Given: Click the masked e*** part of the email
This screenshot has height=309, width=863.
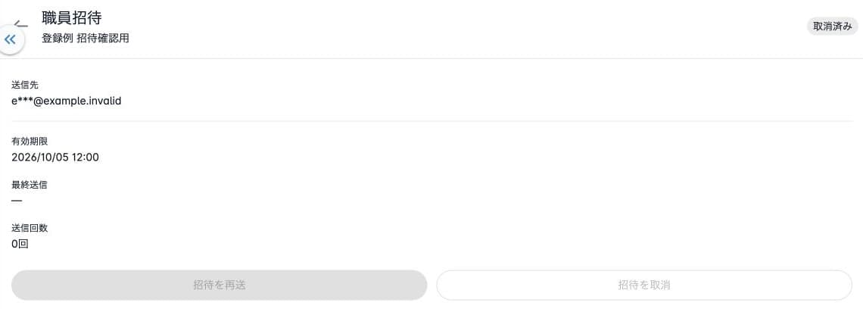Looking at the screenshot, I should pyautogui.click(x=23, y=101).
